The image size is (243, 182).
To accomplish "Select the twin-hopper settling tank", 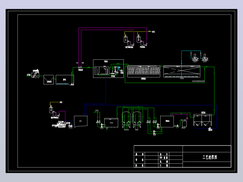I will pos(202,120).
